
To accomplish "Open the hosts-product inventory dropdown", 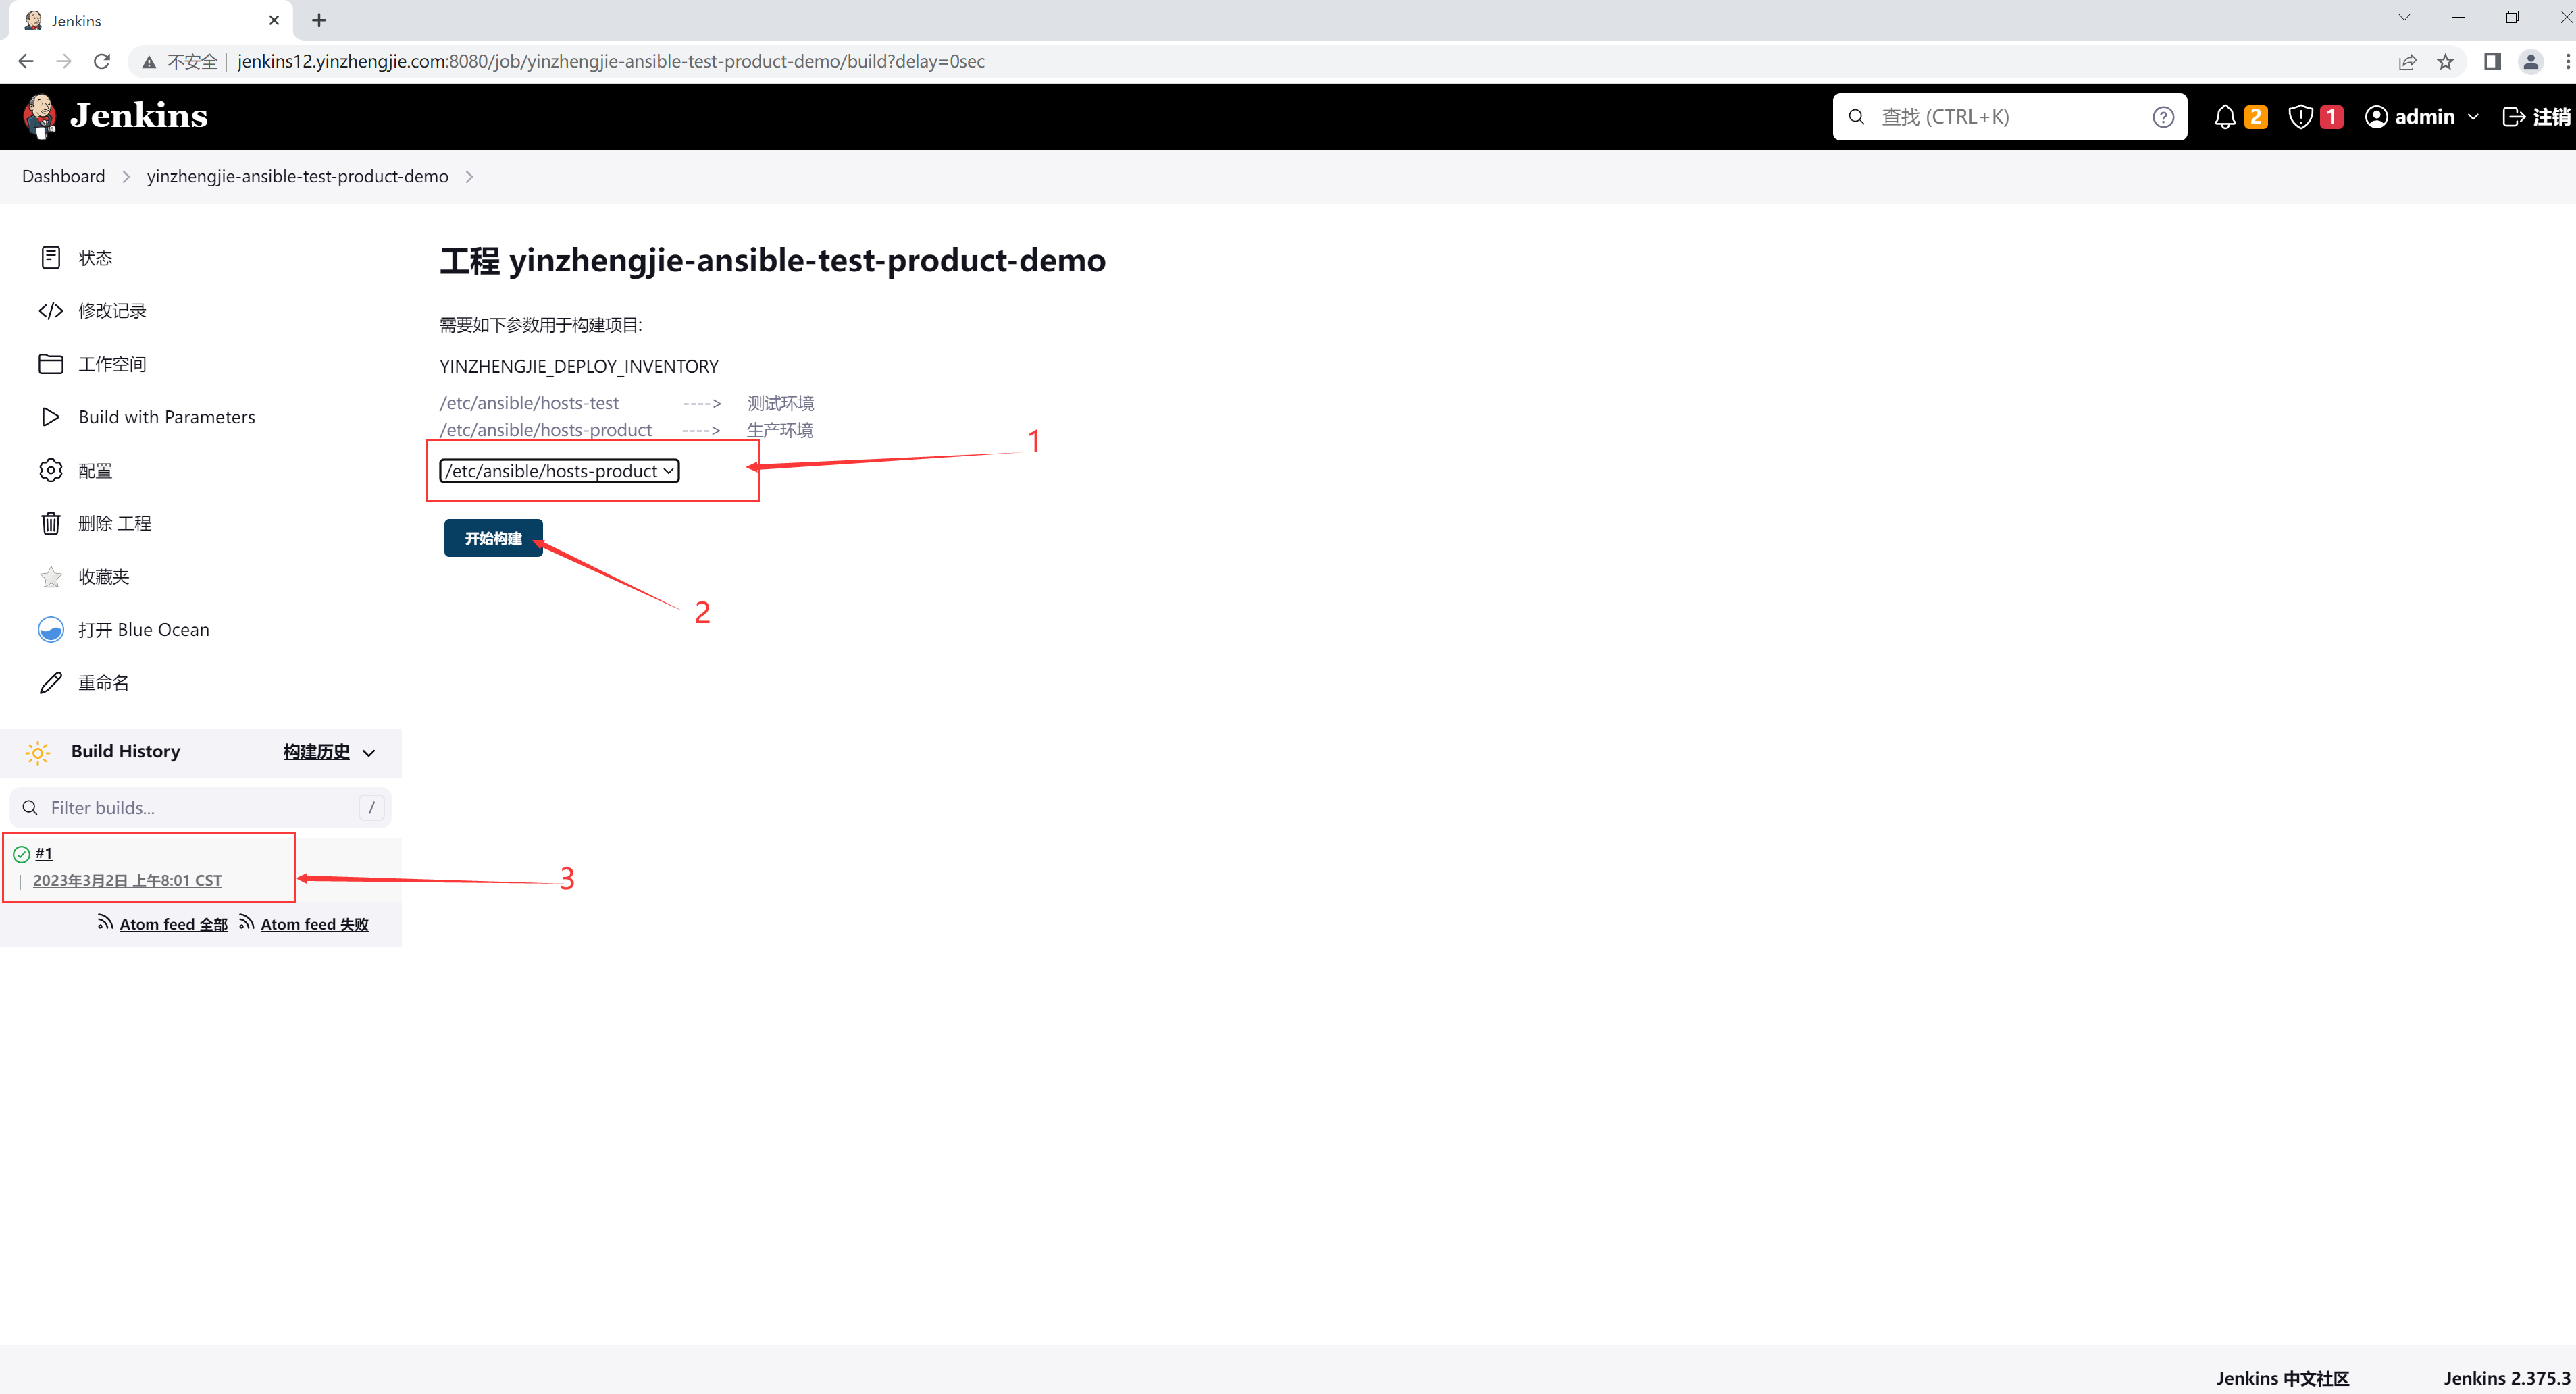I will tap(559, 471).
